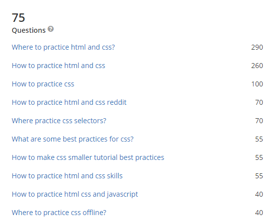Click the 40 volume beside css offline question
The width and height of the screenshot is (275, 224).
259,213
